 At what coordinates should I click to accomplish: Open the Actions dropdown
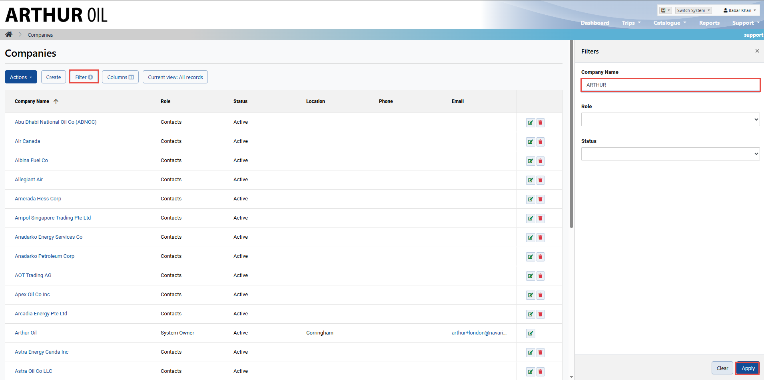[x=21, y=77]
